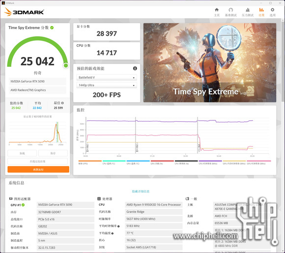Screen dimensions: 285x253
Task: Open the Benchmarks (基准测试) gauge icon
Action: tap(230, 10)
